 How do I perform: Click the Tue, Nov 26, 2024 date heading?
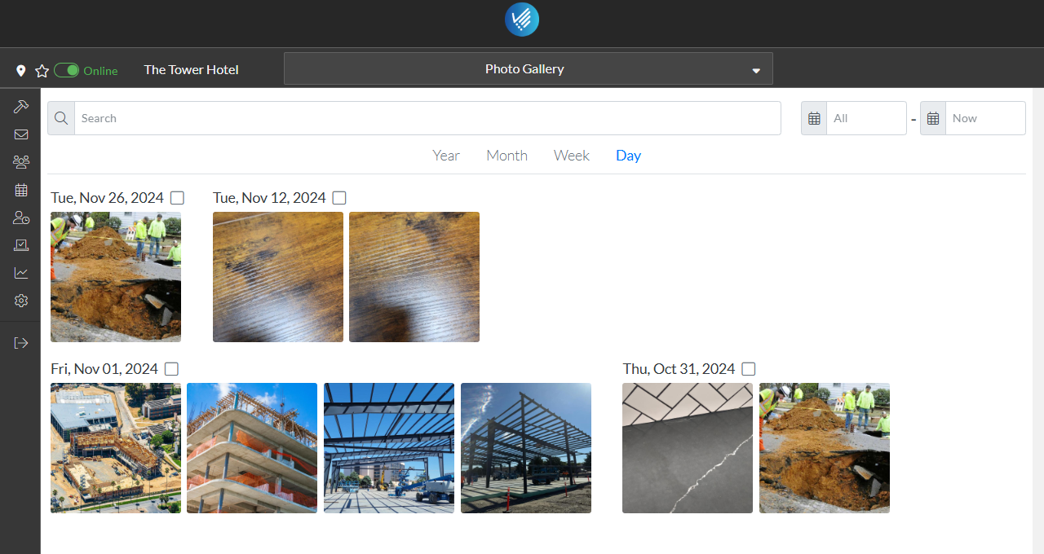107,198
